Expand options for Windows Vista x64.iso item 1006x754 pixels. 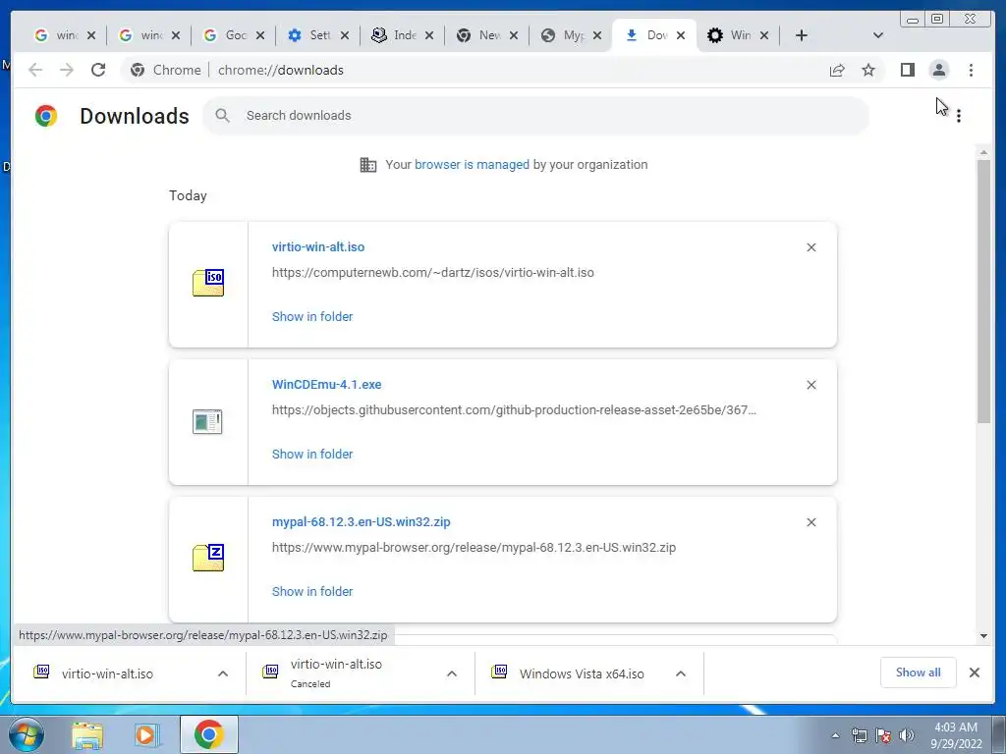[x=681, y=673]
